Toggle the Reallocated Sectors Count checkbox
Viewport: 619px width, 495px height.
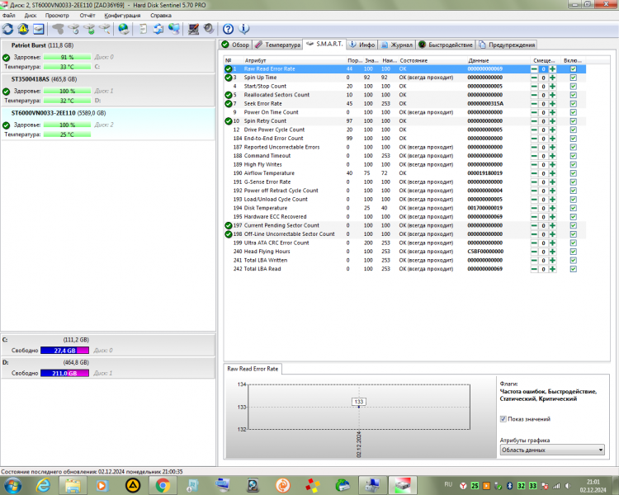pos(574,95)
